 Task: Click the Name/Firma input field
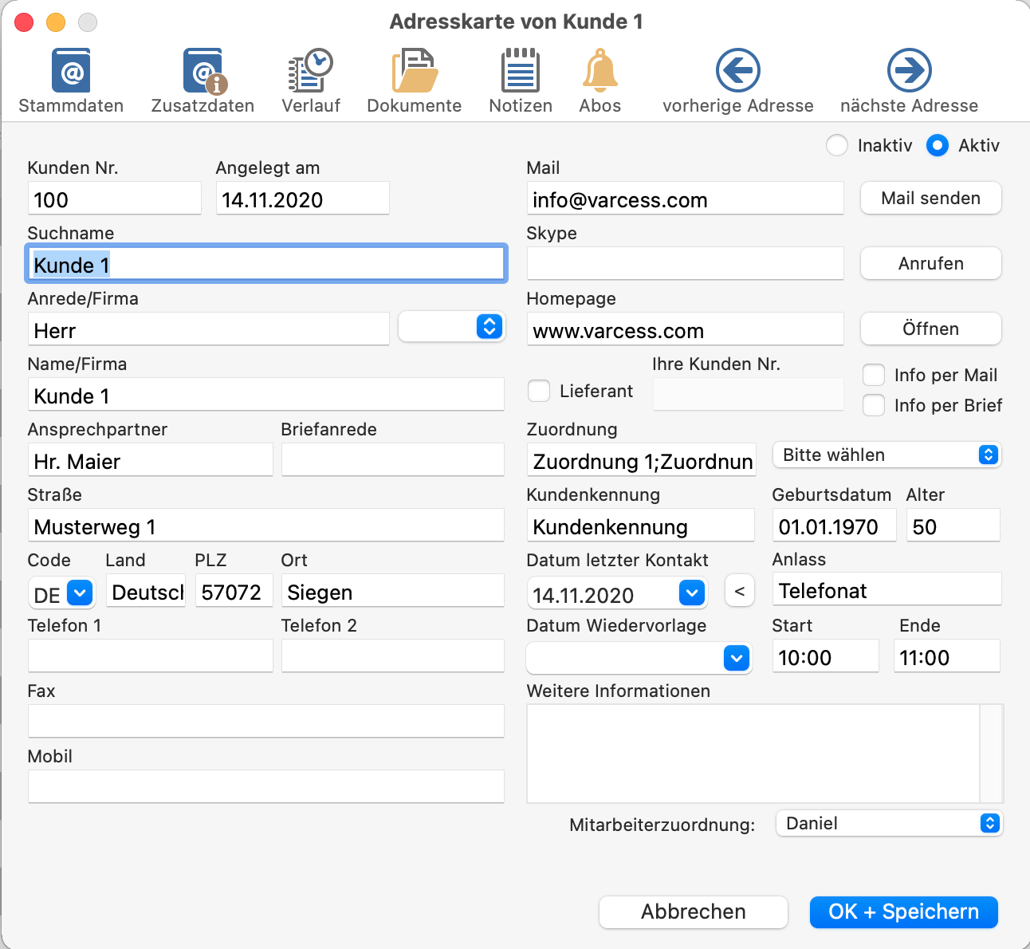[x=266, y=394]
